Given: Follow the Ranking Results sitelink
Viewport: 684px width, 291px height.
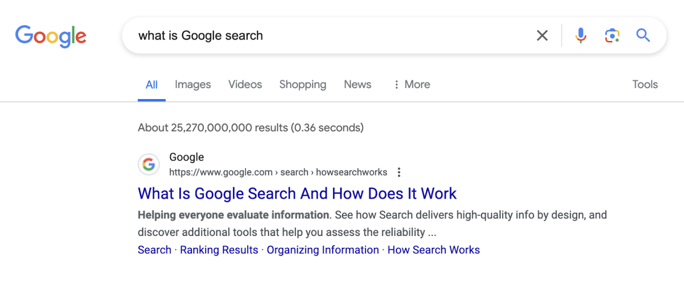Looking at the screenshot, I should [219, 250].
